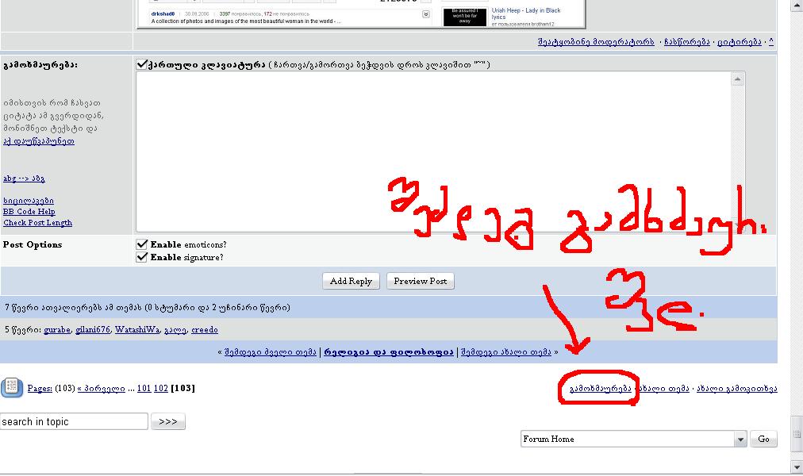This screenshot has height=476, width=803.
Task: Open the Check Post Length link
Action: pos(37,223)
